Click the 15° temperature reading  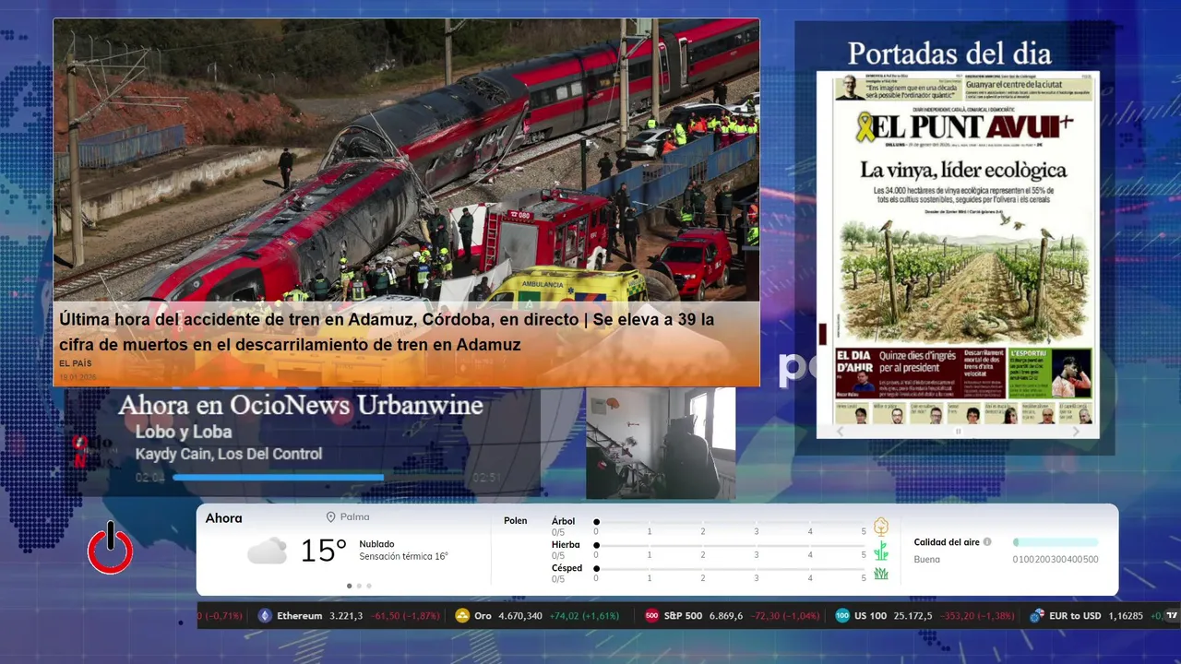click(x=324, y=551)
